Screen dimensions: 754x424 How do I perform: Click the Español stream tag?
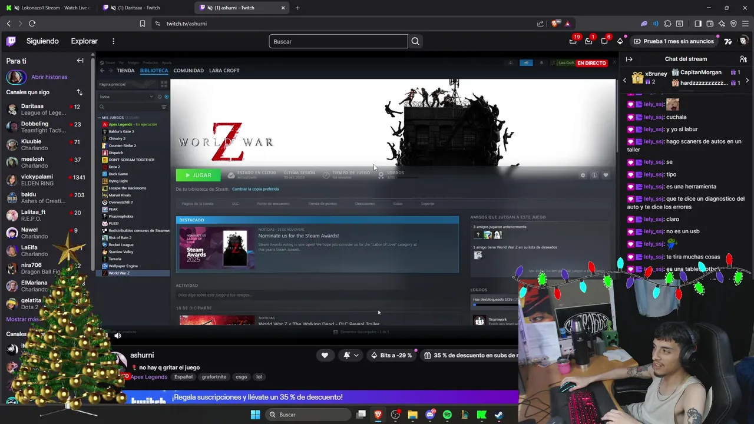pos(183,377)
